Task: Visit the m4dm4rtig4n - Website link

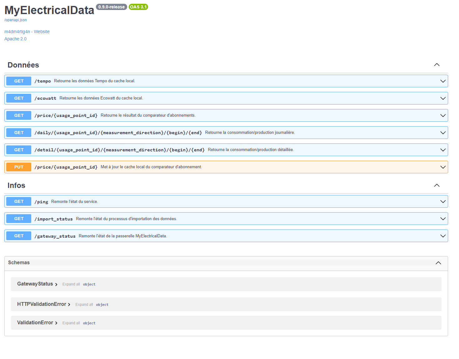Action: click(27, 32)
